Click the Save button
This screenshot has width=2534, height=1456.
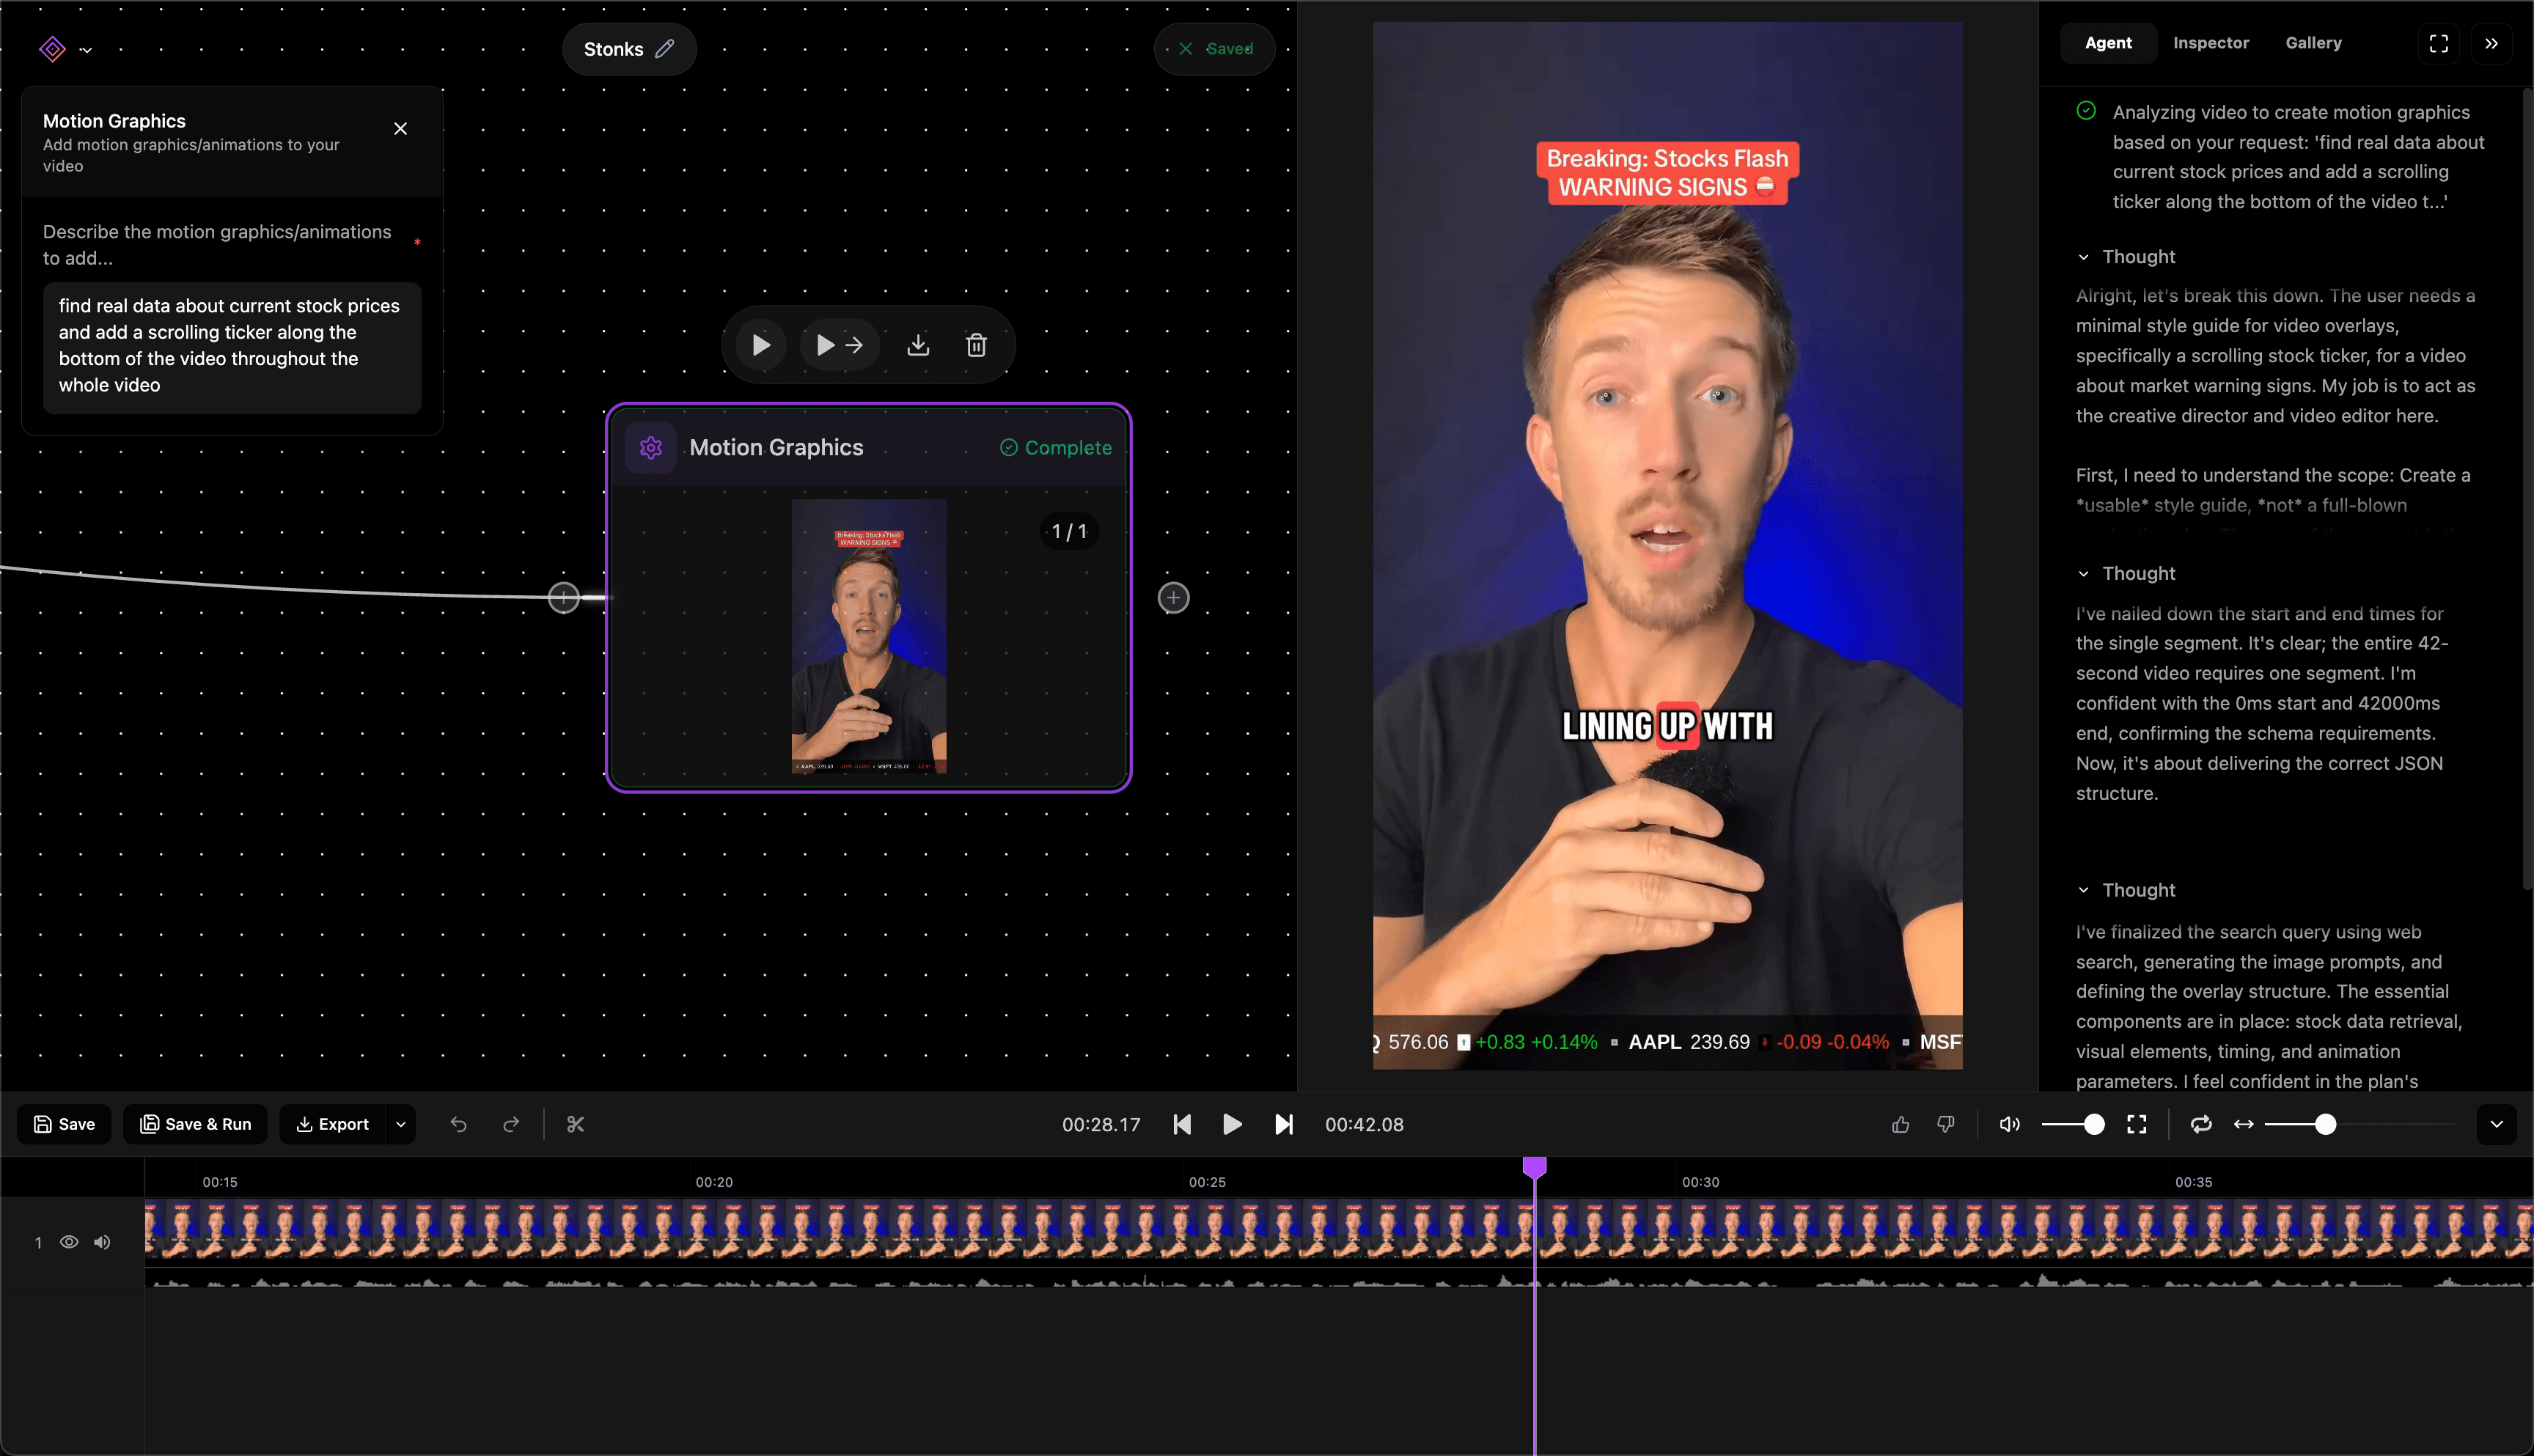point(64,1124)
